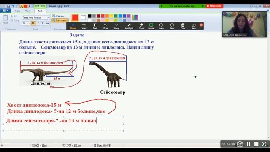This screenshot has width=270, height=152.
Task: Switch to the Home ribbon tab
Action: pyautogui.click(x=17, y=11)
